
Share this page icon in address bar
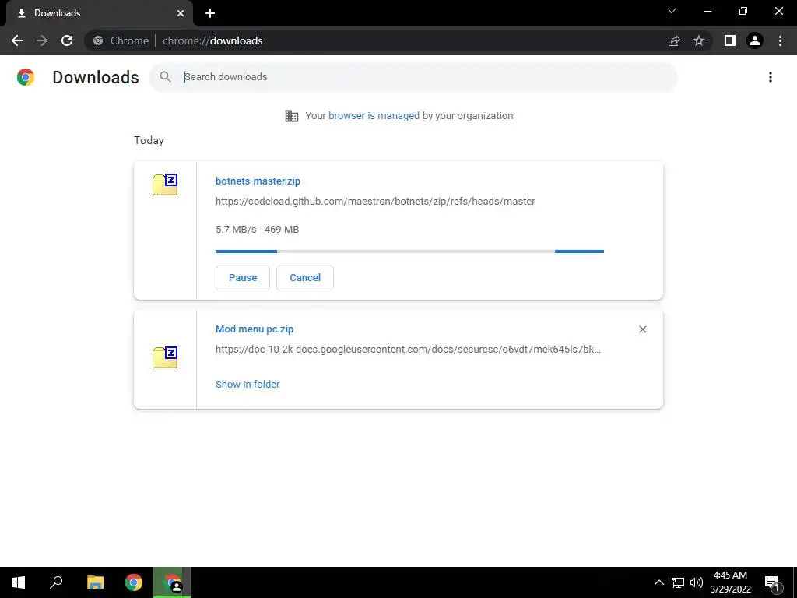click(x=674, y=40)
